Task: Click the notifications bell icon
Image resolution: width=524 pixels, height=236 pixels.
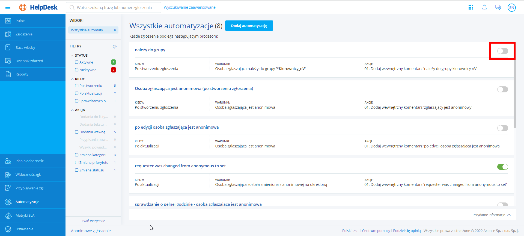Action: [x=484, y=7]
